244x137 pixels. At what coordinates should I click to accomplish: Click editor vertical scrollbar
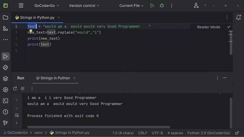231,43
